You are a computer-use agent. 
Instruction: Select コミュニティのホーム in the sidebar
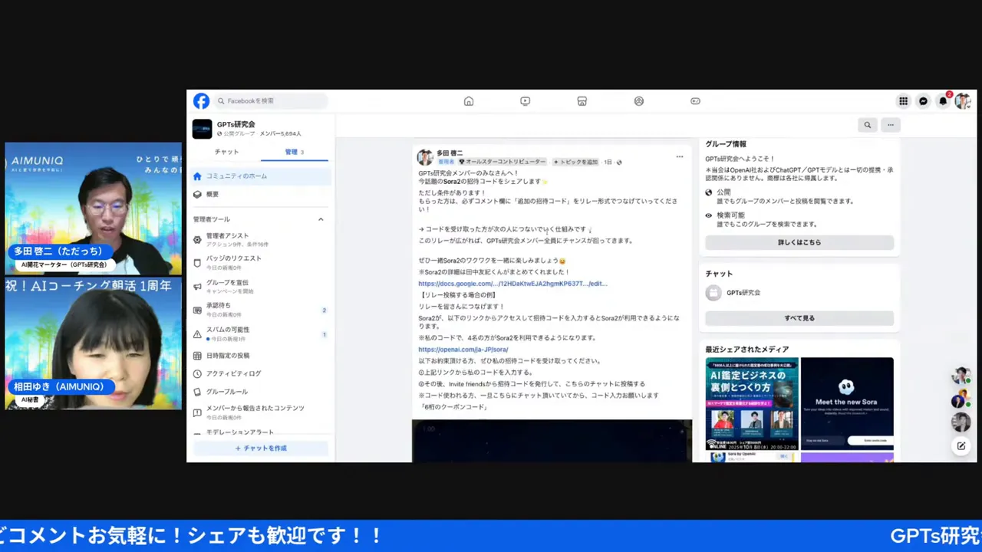261,176
